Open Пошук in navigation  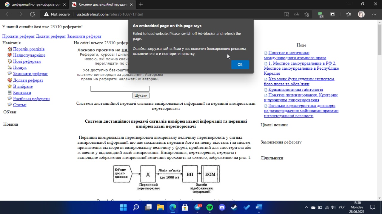20,68
